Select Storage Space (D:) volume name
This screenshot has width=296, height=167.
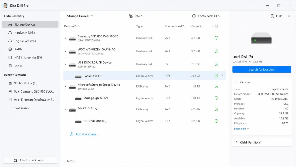96,98
